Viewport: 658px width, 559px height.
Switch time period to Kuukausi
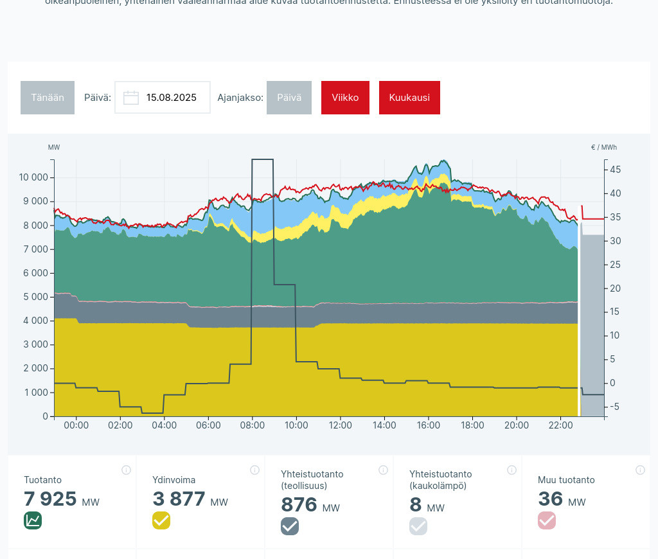tap(409, 98)
